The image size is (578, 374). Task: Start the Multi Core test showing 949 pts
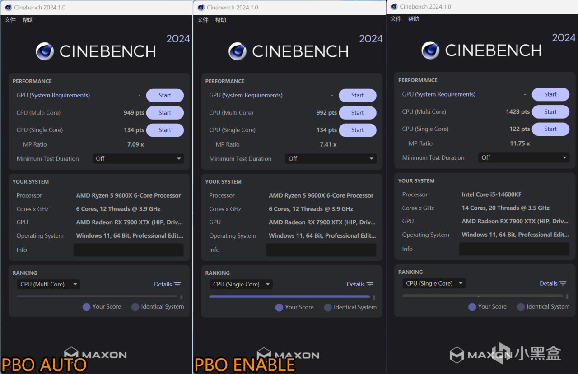[x=165, y=113]
